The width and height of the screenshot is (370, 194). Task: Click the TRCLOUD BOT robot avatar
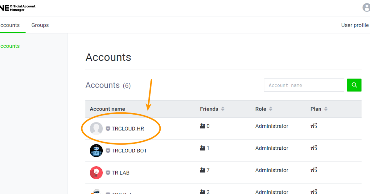96,151
